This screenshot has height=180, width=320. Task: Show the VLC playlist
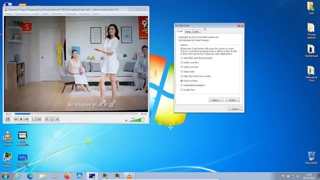pyautogui.click(x=46, y=119)
